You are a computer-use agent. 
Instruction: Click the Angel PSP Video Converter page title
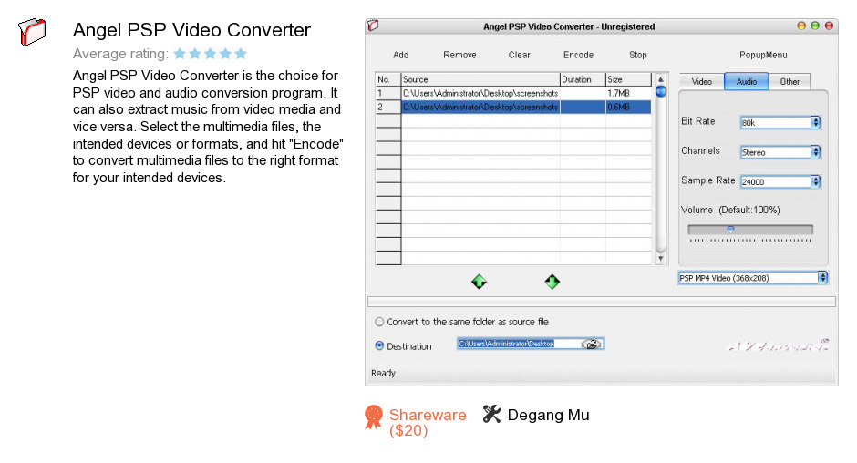(191, 30)
